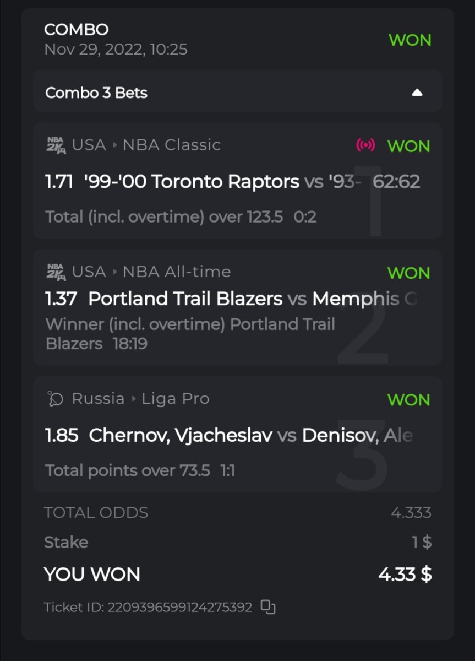475x661 pixels.
Task: Click the Total Odds 4.333 value
Action: coord(411,513)
